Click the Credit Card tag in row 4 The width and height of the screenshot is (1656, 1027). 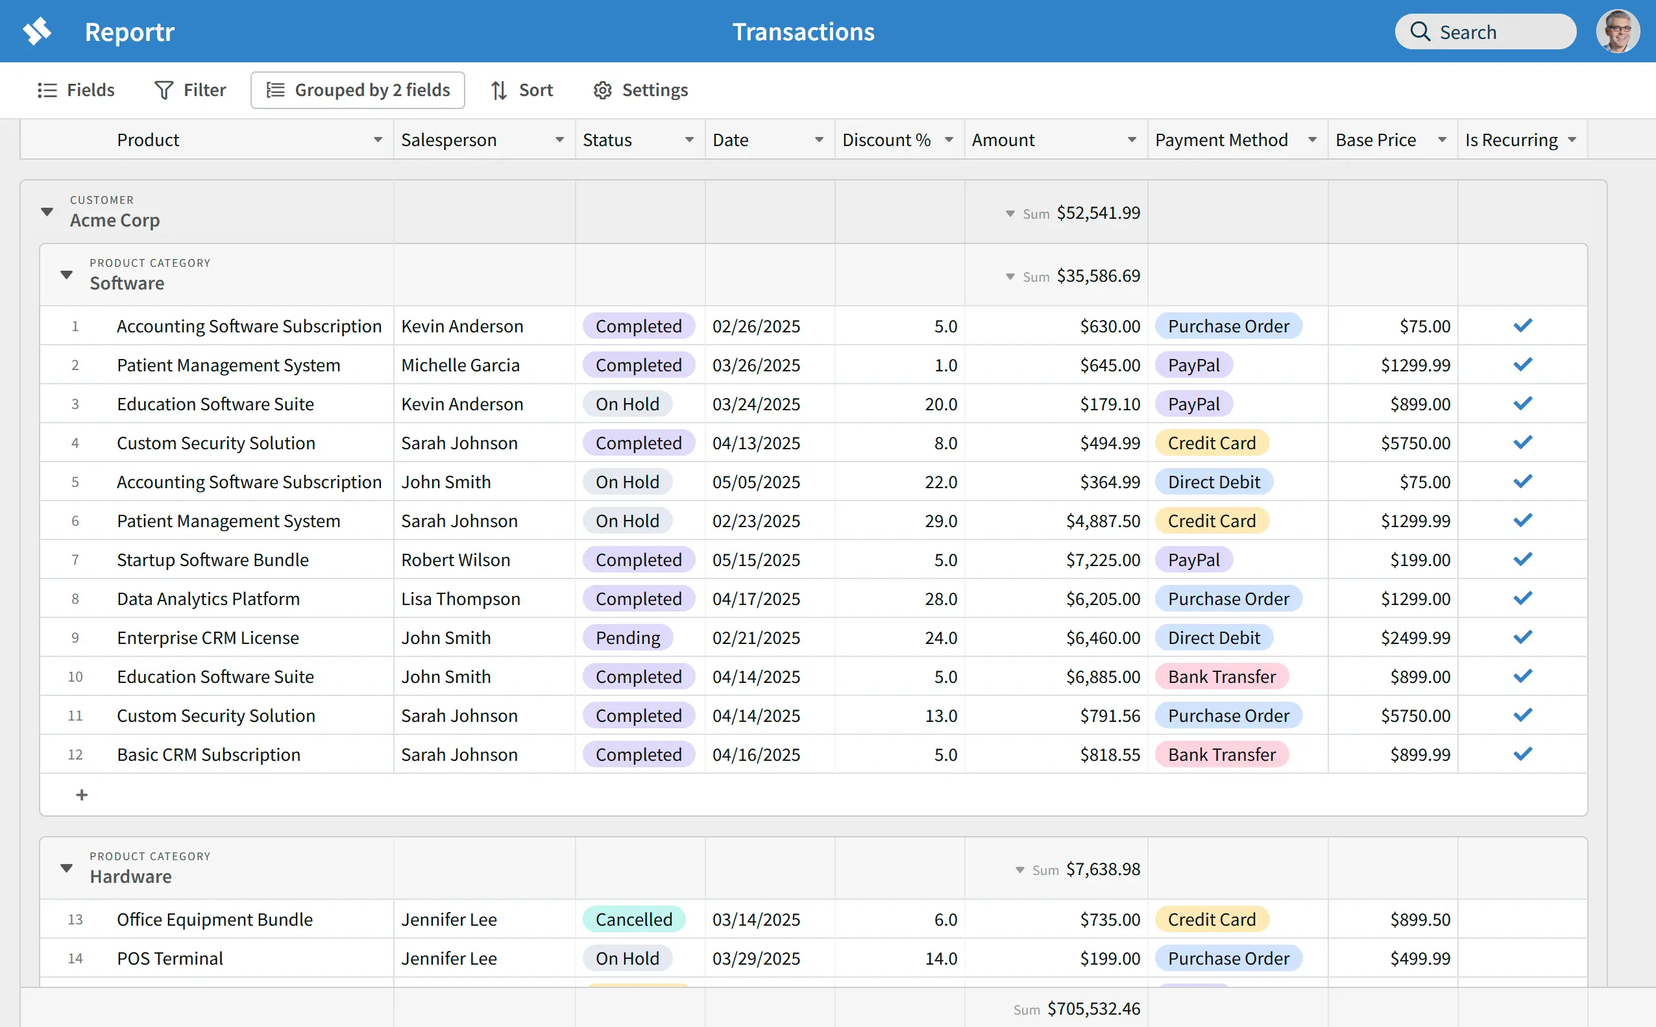click(1212, 443)
